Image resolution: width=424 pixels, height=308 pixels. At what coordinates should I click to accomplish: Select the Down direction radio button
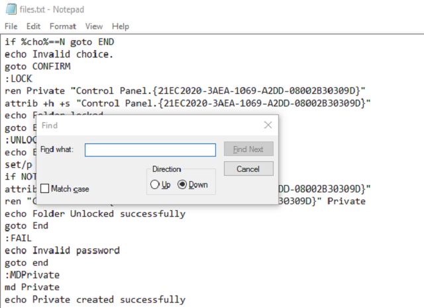point(183,185)
